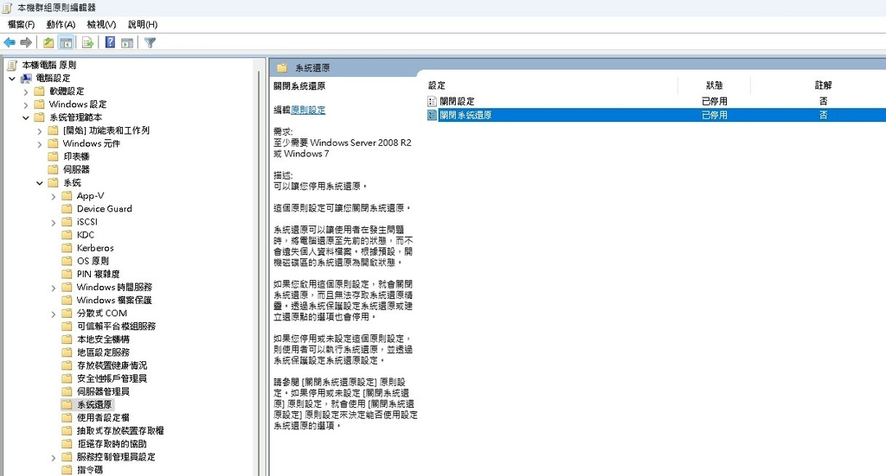The height and width of the screenshot is (476, 886).
Task: Expand the App-V tree node
Action: pos(53,196)
